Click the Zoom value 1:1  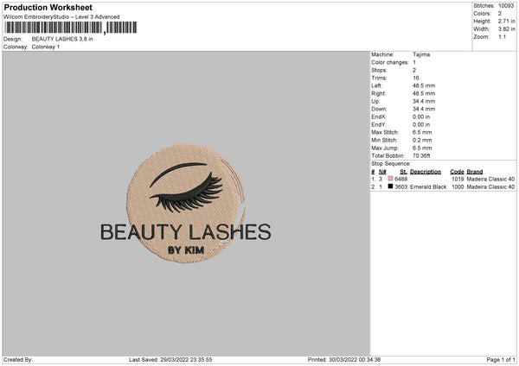click(x=502, y=36)
